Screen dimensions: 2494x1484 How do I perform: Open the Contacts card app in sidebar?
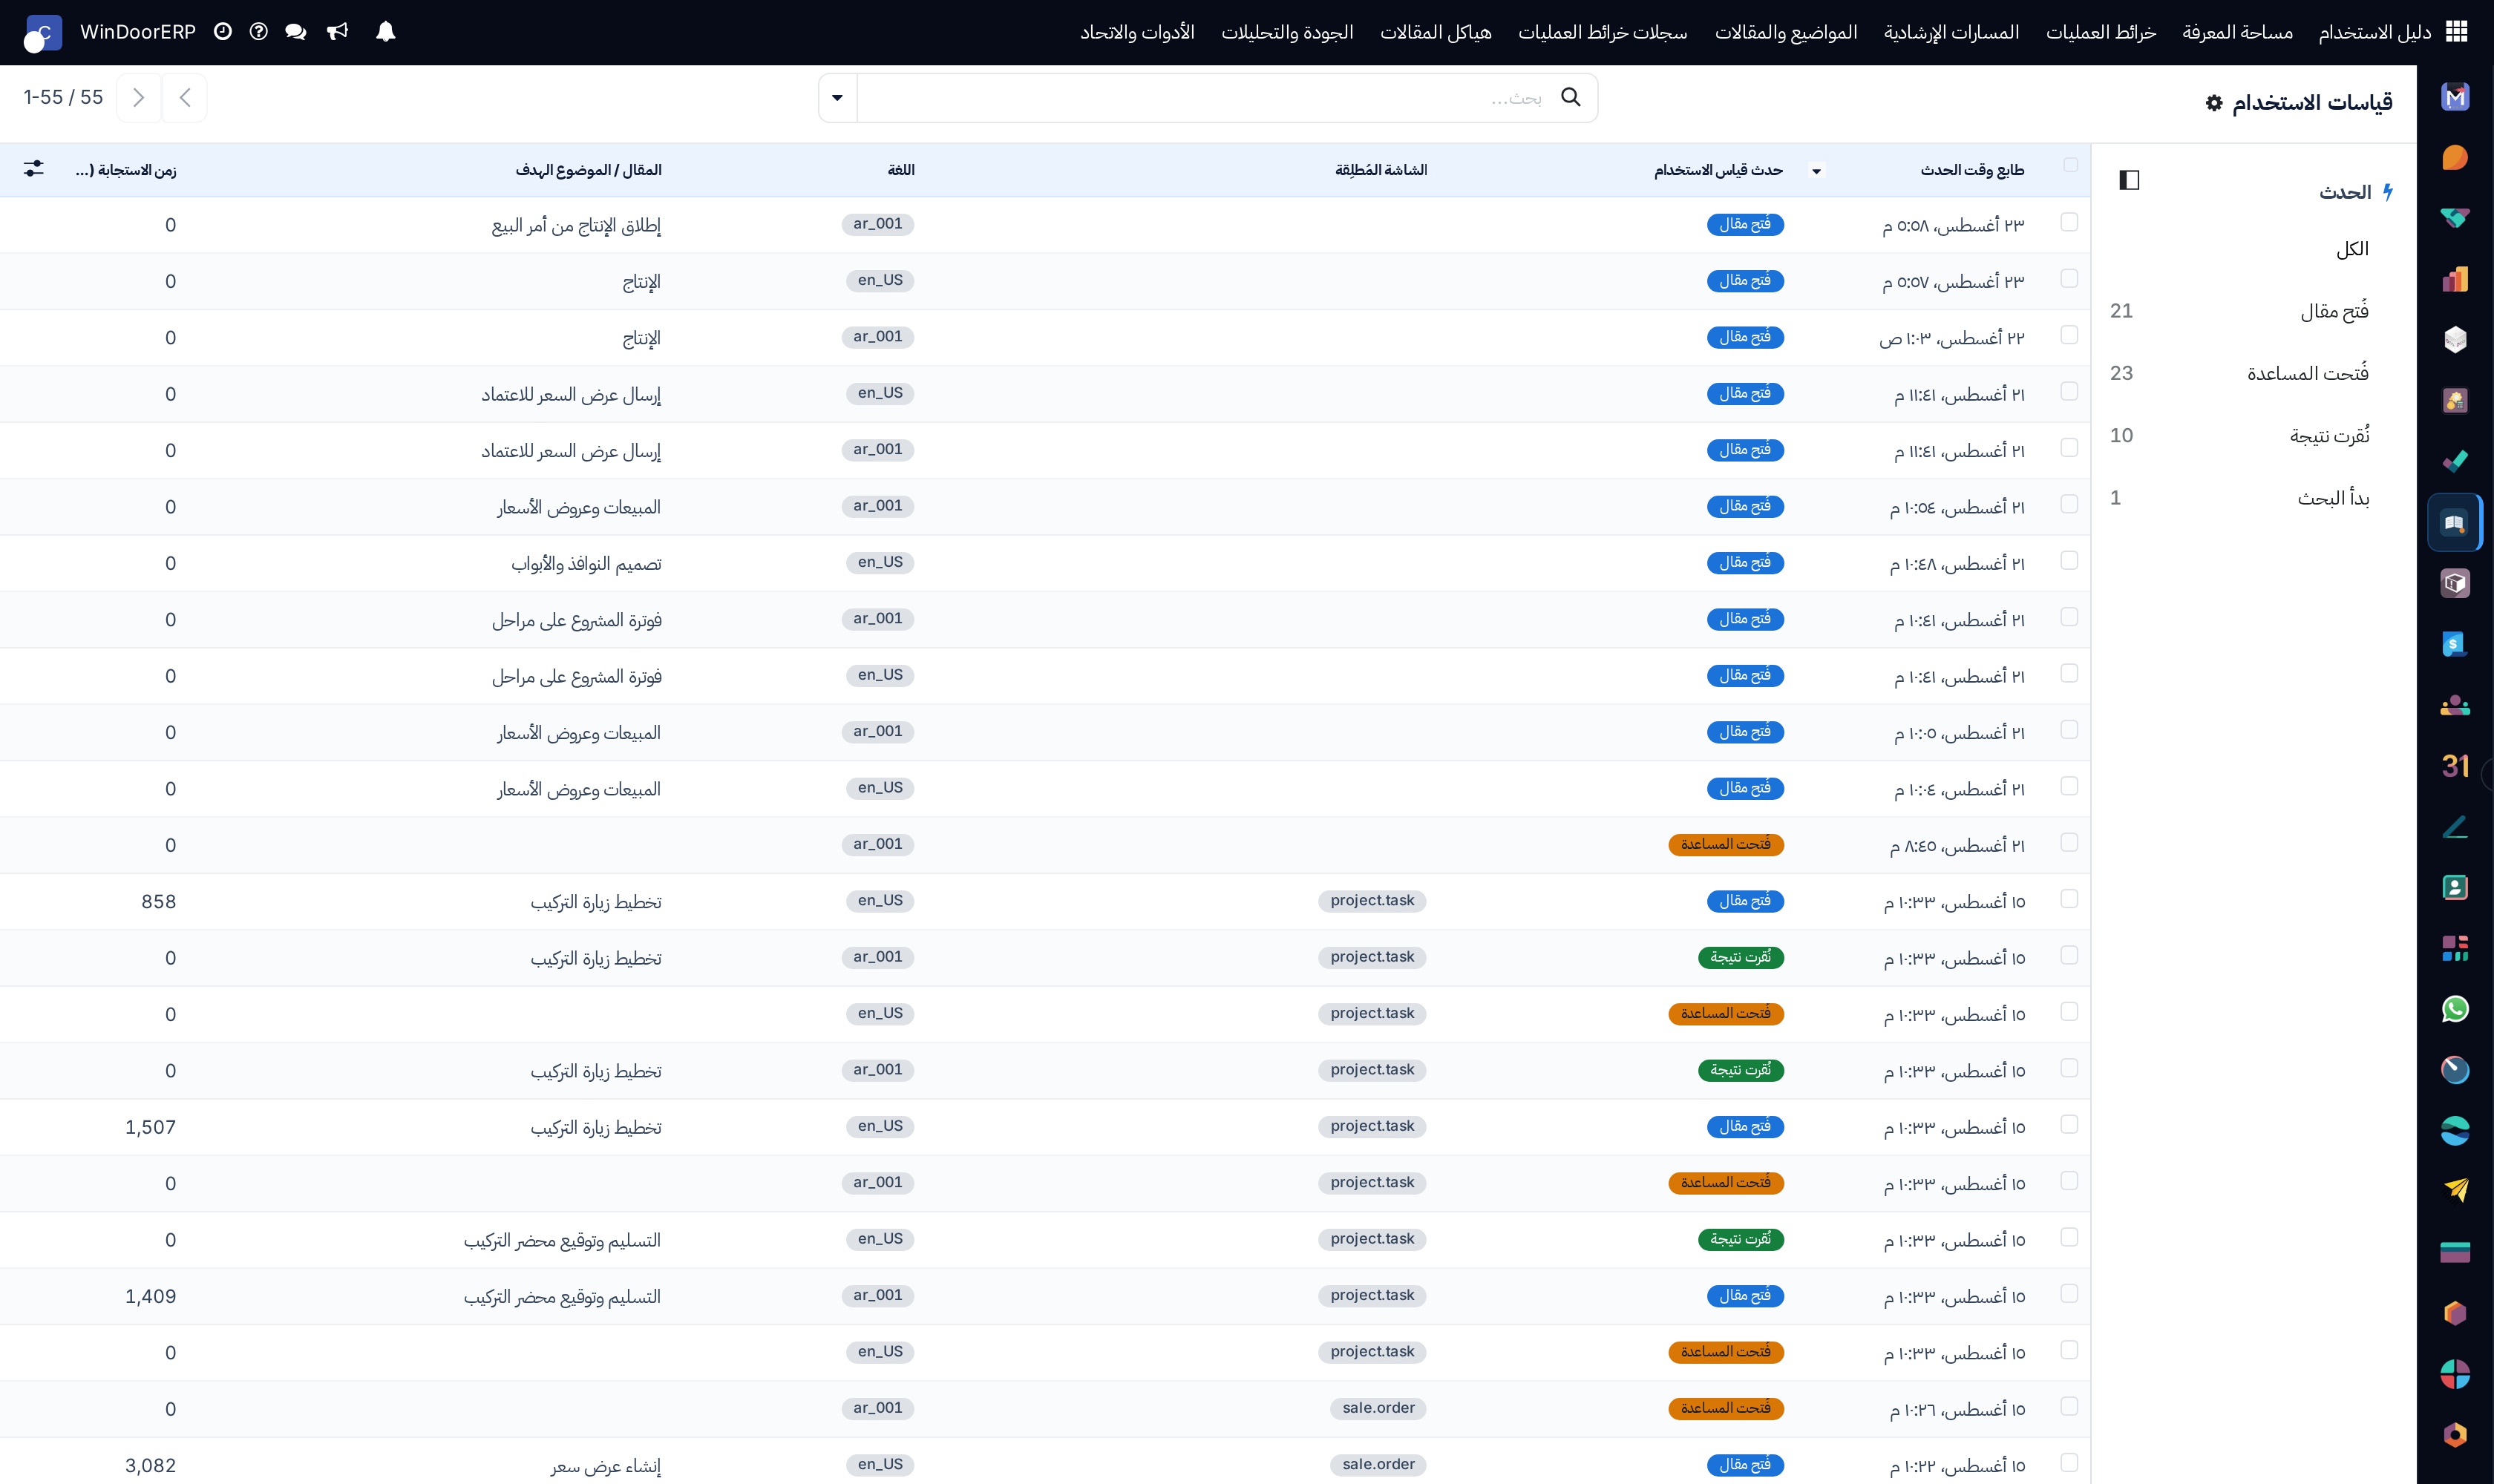point(2455,887)
